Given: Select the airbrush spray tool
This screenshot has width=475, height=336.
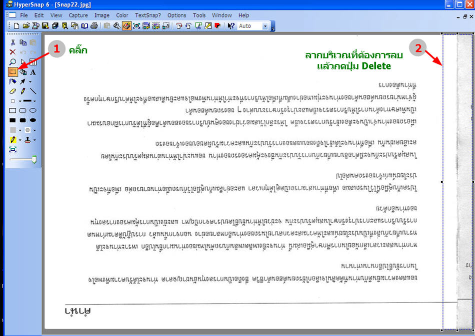Looking at the screenshot, I should click(12, 81).
